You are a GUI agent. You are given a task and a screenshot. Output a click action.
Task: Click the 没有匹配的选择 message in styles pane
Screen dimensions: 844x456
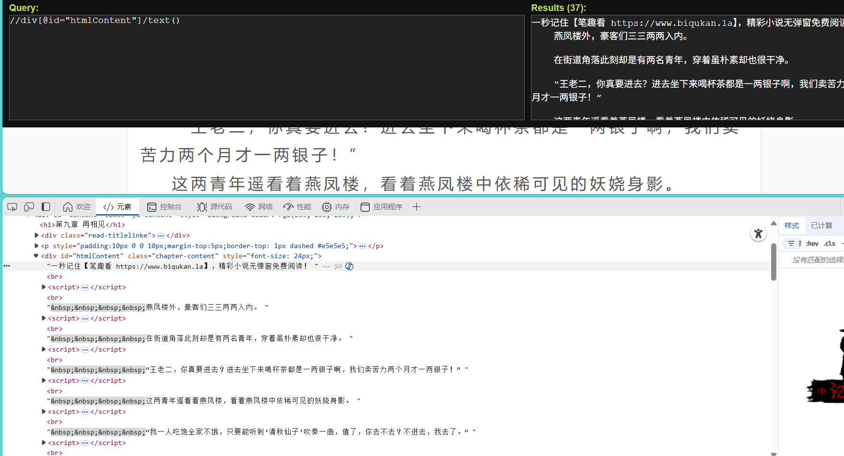tap(818, 260)
